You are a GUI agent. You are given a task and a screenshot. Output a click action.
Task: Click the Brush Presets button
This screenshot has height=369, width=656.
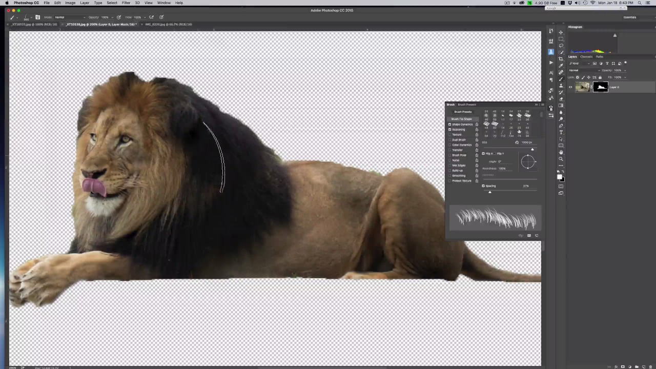tap(463, 112)
